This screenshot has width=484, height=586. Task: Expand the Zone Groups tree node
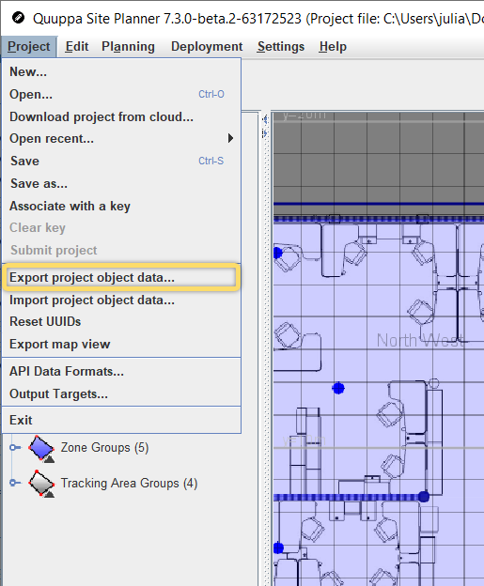click(14, 447)
